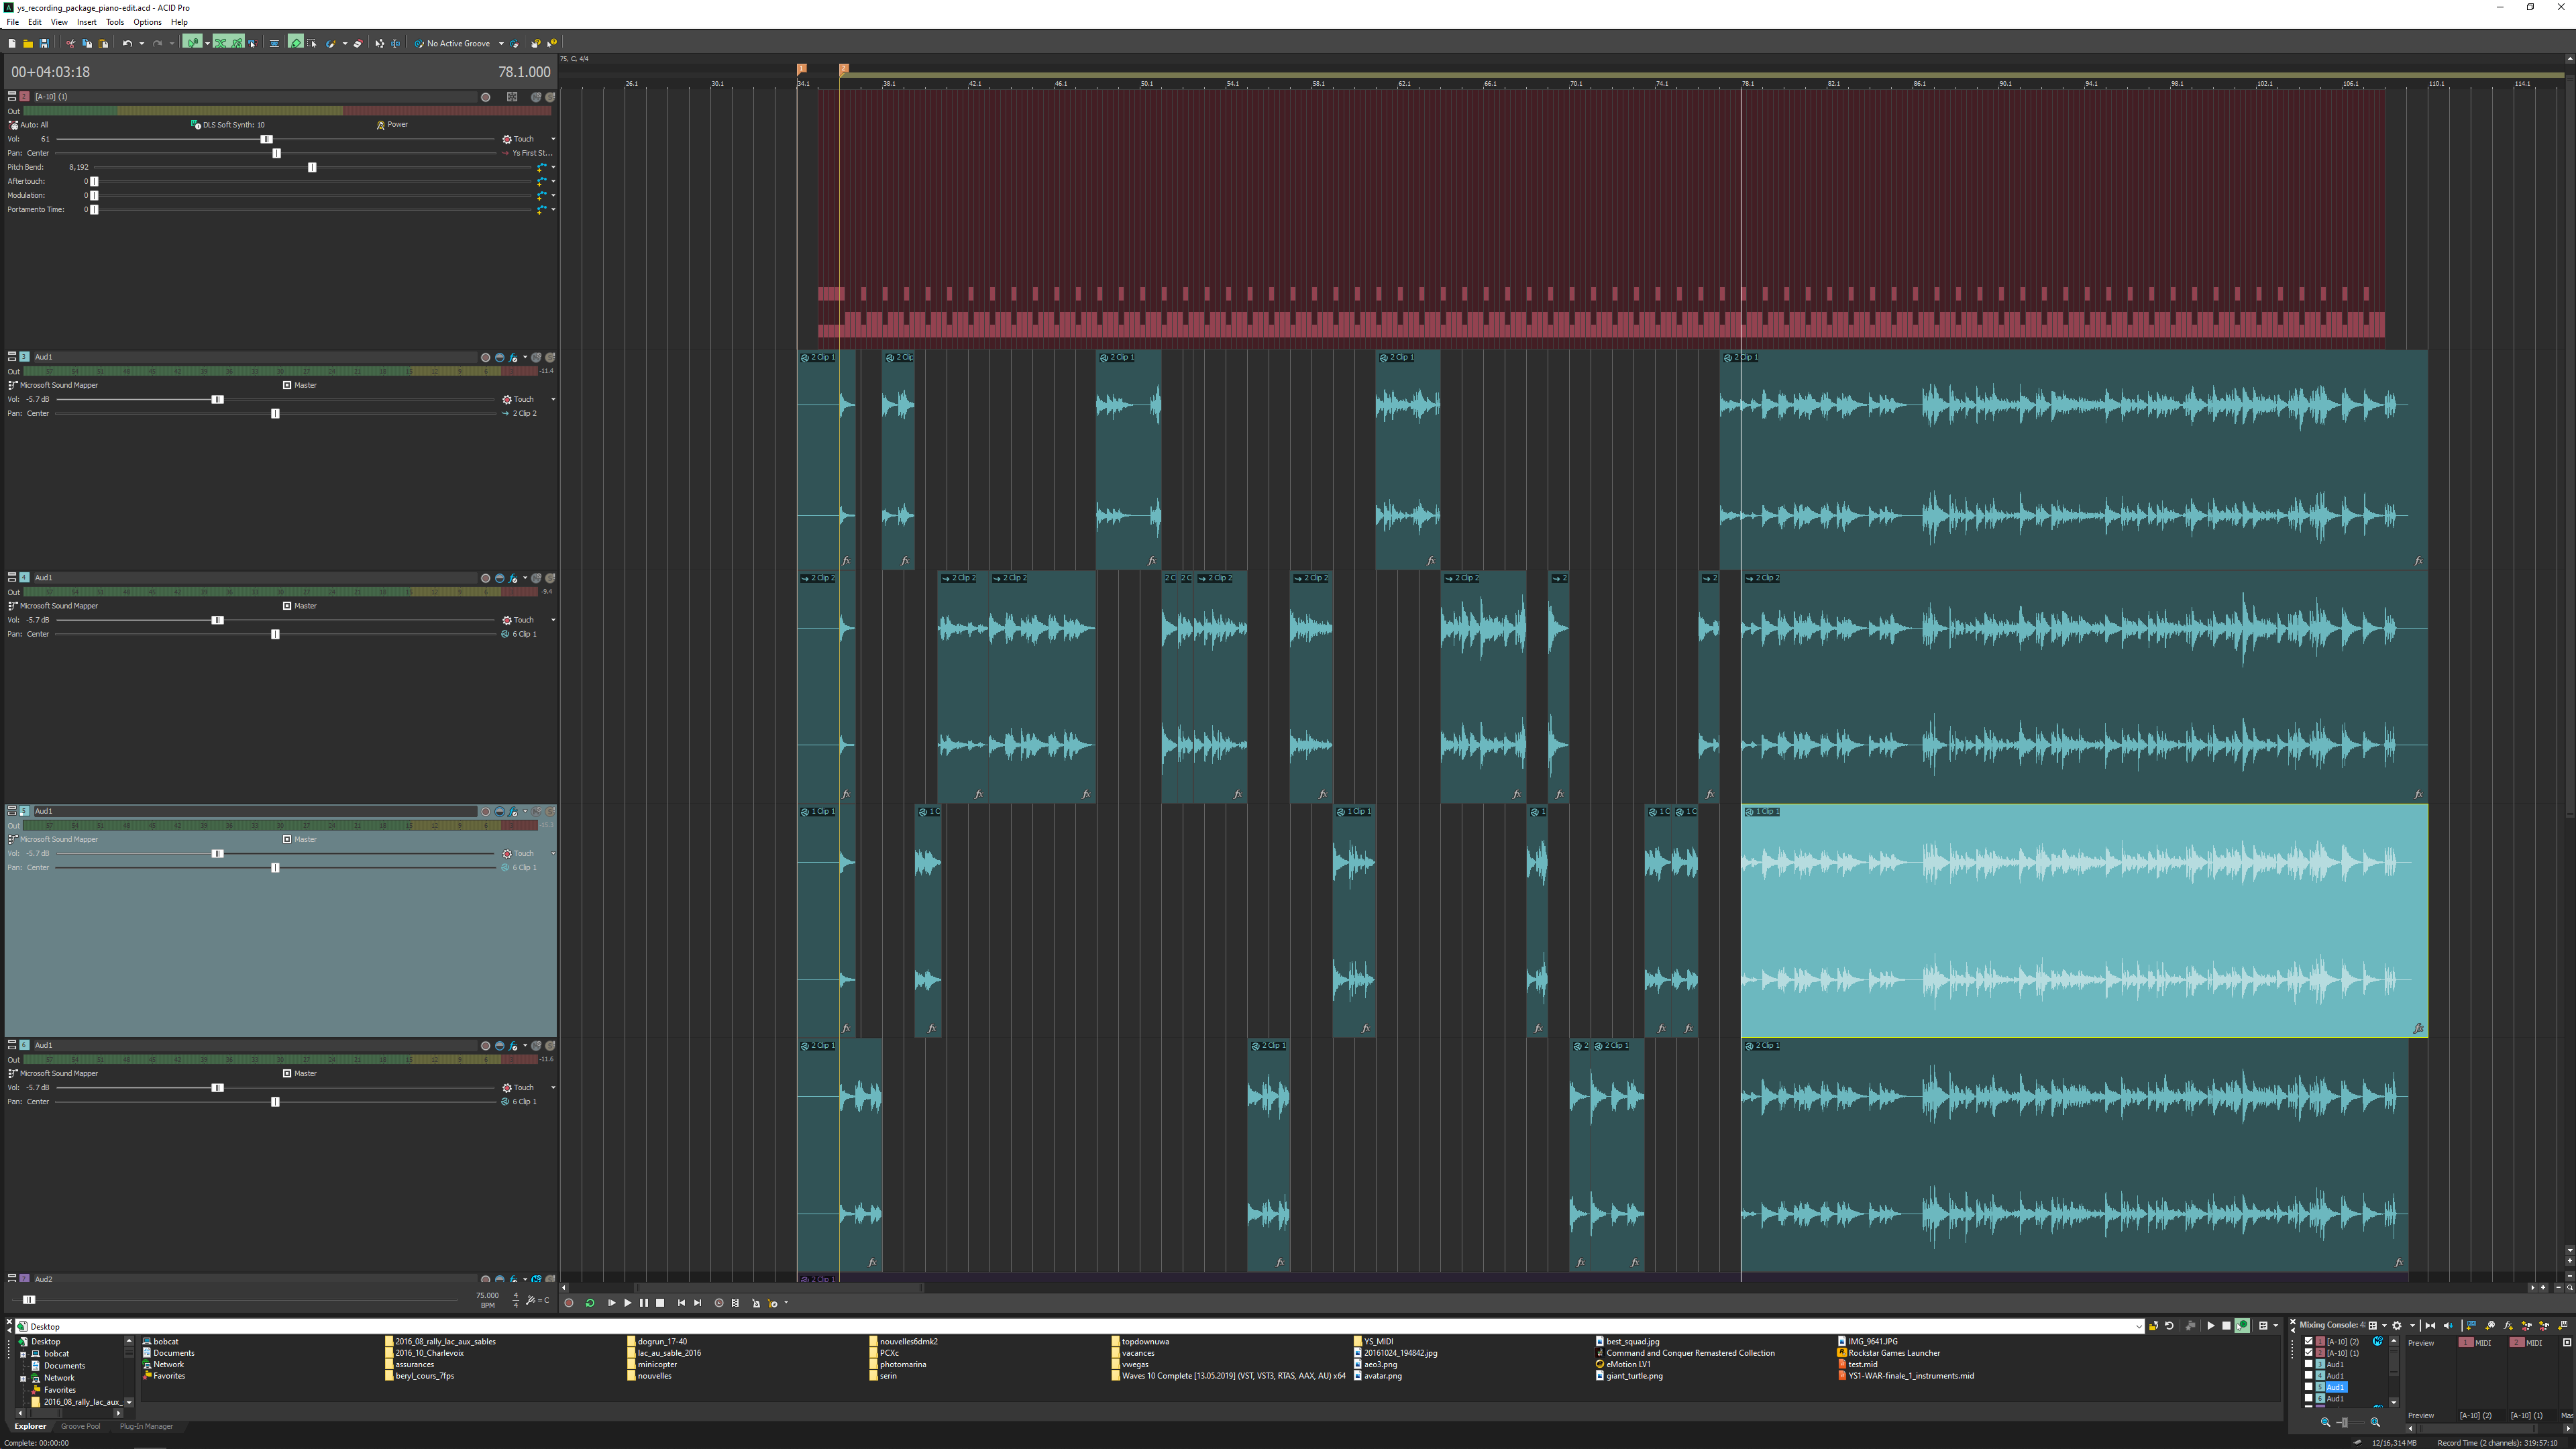This screenshot has height=1449, width=2576.
Task: Uncheck [A-10] (1) in Mixing Console list
Action: [x=2309, y=1353]
